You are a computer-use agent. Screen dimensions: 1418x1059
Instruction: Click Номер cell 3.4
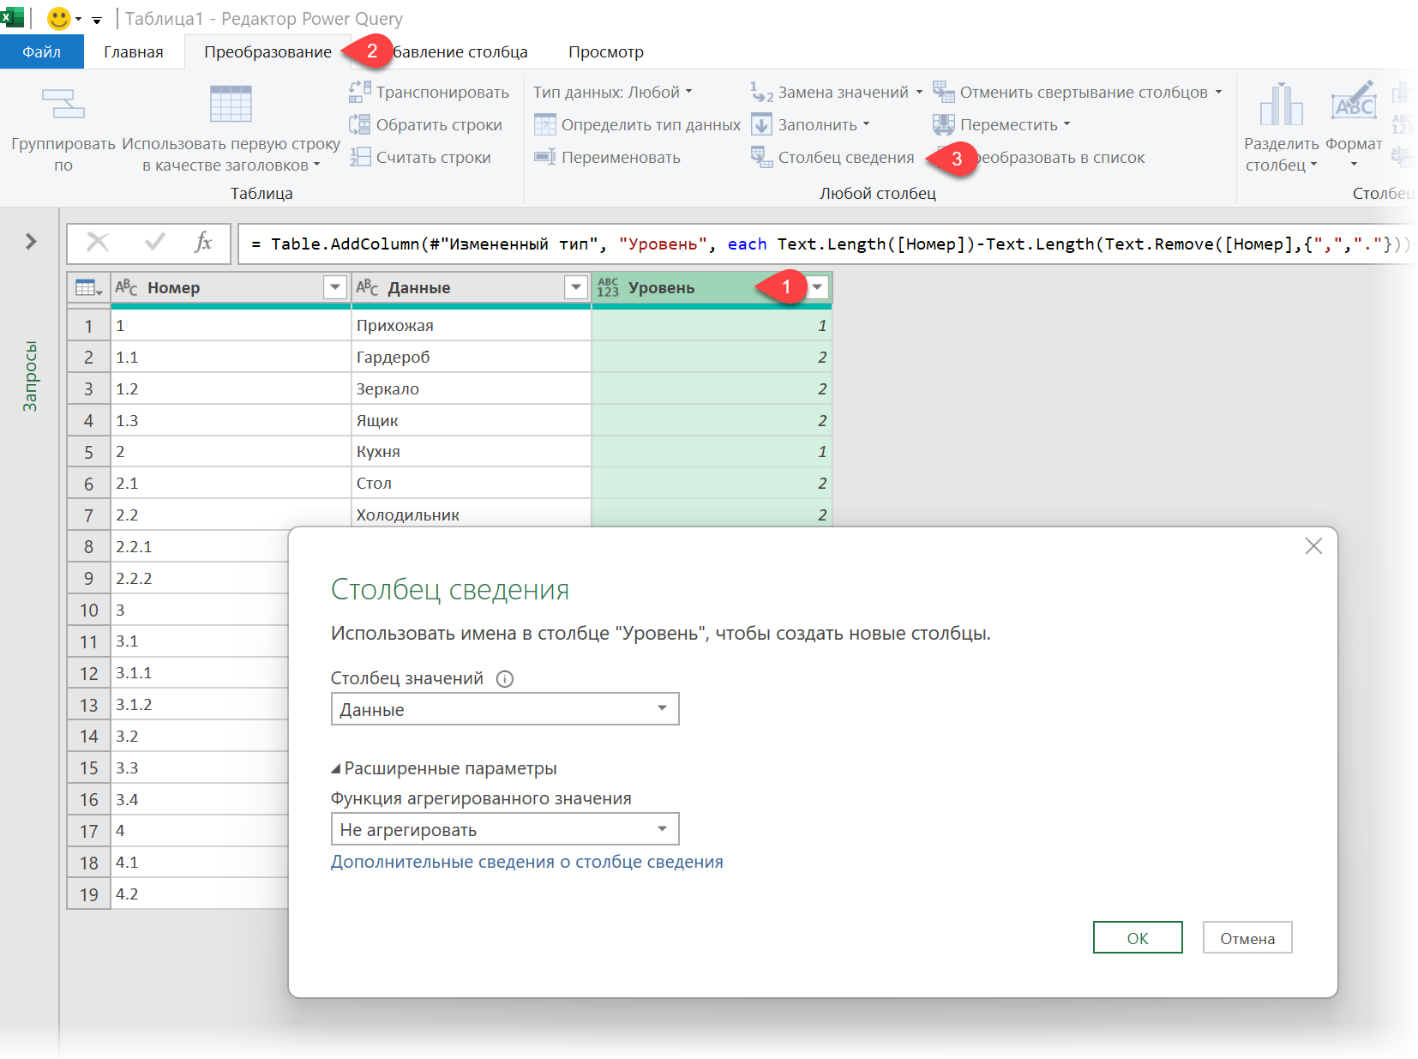(x=199, y=799)
